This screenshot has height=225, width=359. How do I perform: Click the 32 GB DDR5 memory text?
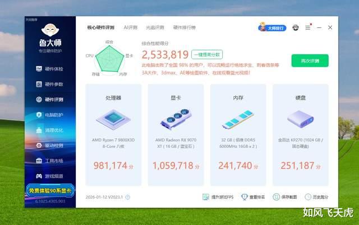[238, 143]
